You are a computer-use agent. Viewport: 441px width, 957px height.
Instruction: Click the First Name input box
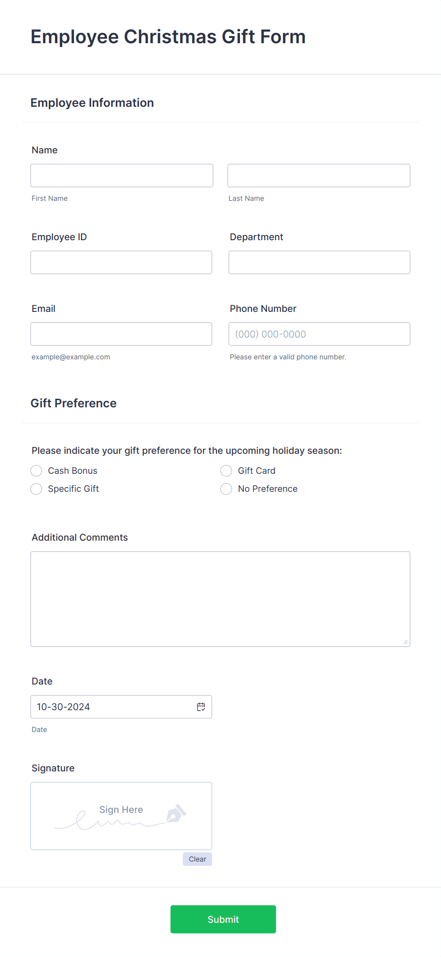[x=121, y=175]
